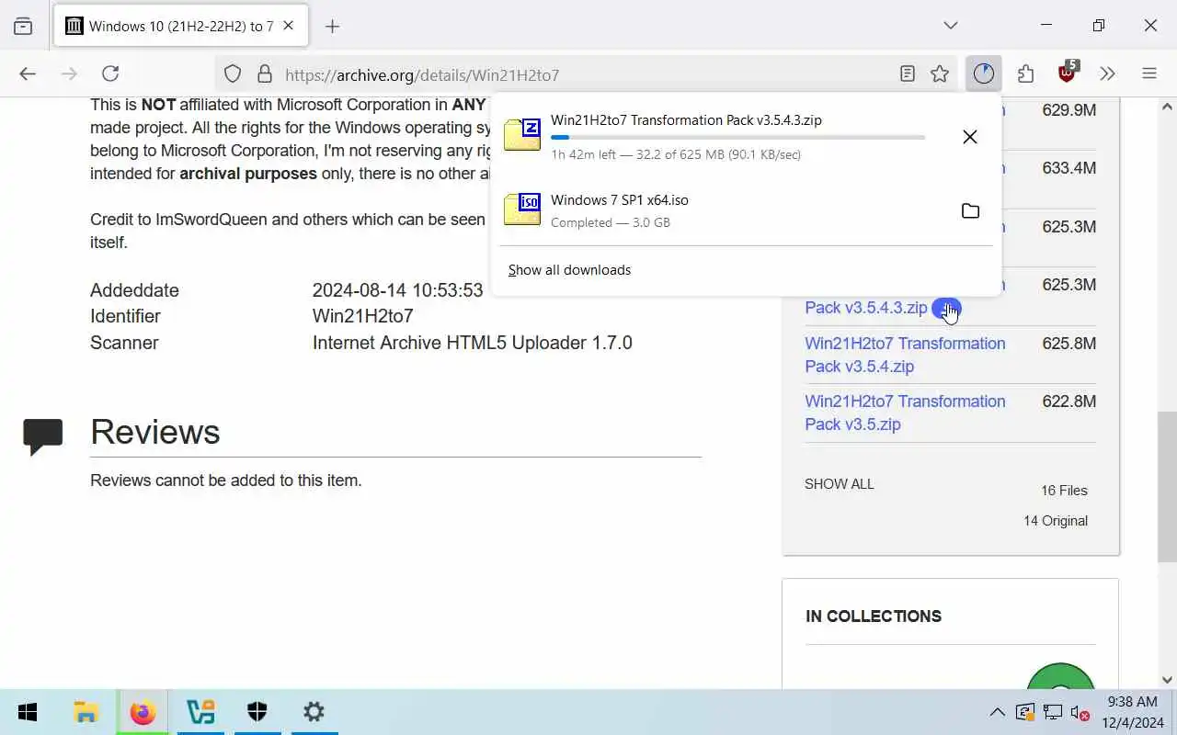Bookmark this page with star
The height and width of the screenshot is (735, 1177).
click(939, 74)
